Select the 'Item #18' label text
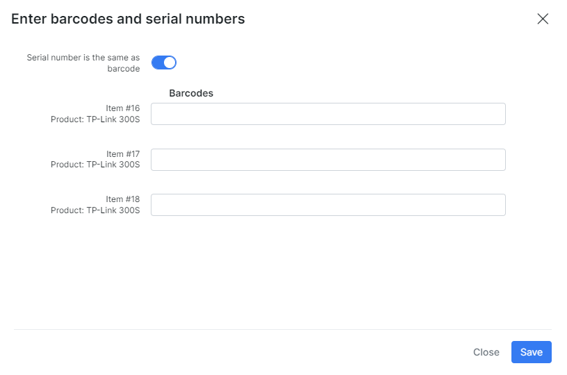Viewport: 567px width, 375px height. (x=122, y=199)
